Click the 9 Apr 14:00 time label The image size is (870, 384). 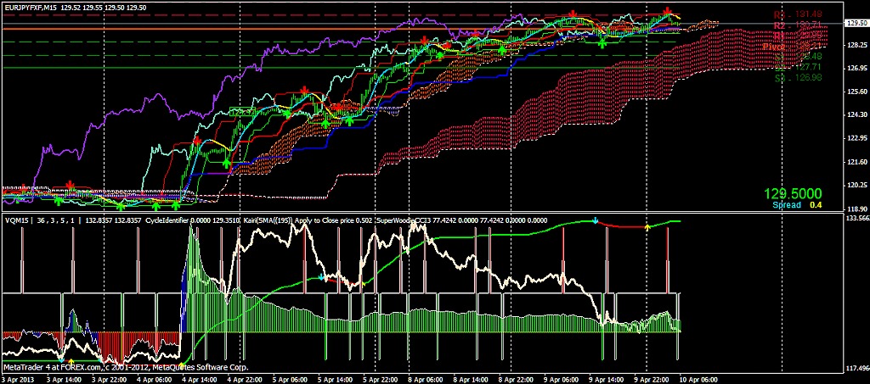point(608,380)
